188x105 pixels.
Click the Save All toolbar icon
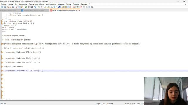[5, 7]
